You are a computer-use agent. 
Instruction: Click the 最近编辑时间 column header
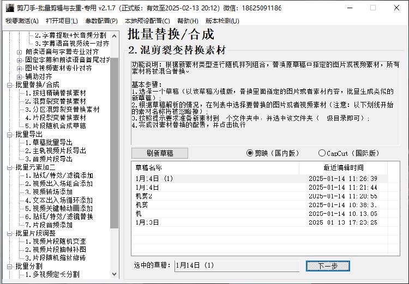pyautogui.click(x=343, y=168)
